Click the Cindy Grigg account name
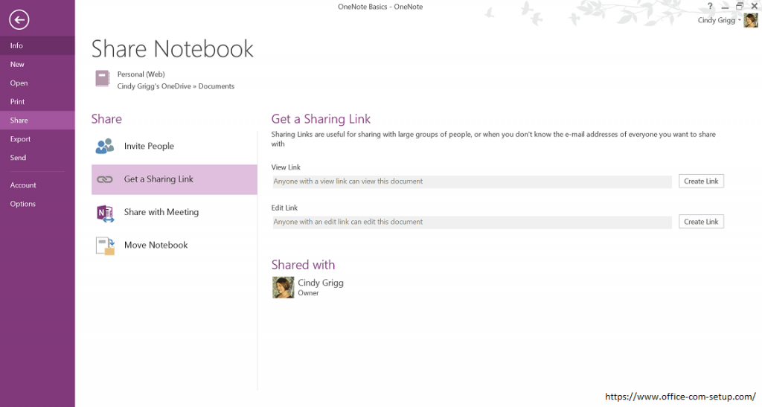Screen dimensions: 762x407 pyautogui.click(x=717, y=20)
